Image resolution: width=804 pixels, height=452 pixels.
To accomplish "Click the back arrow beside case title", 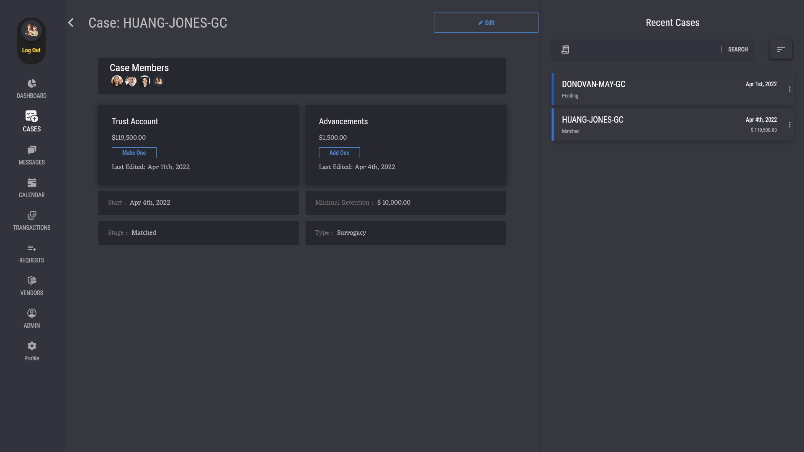I will point(71,23).
